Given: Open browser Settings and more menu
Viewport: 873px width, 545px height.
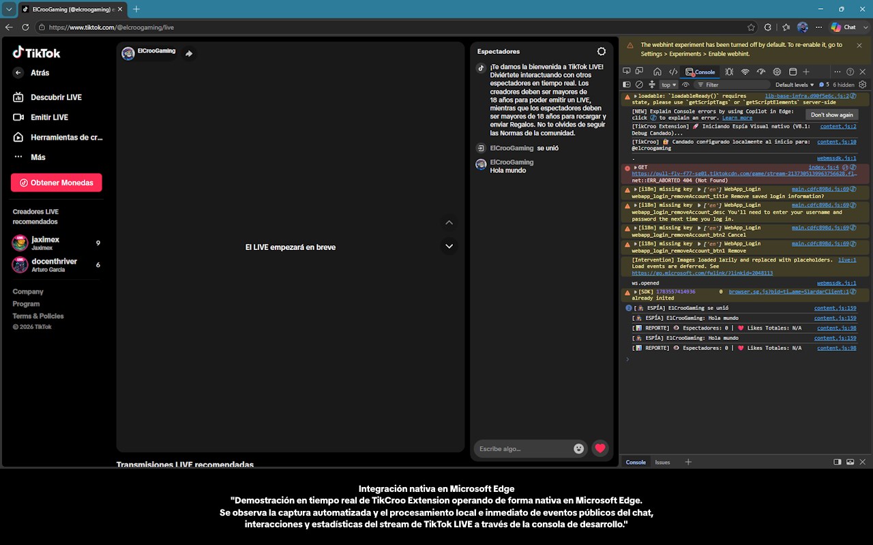Looking at the screenshot, I should (819, 27).
